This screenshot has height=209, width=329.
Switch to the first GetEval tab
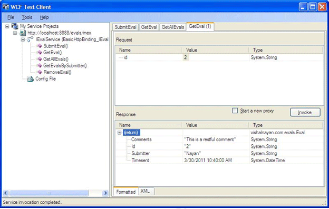tap(149, 27)
